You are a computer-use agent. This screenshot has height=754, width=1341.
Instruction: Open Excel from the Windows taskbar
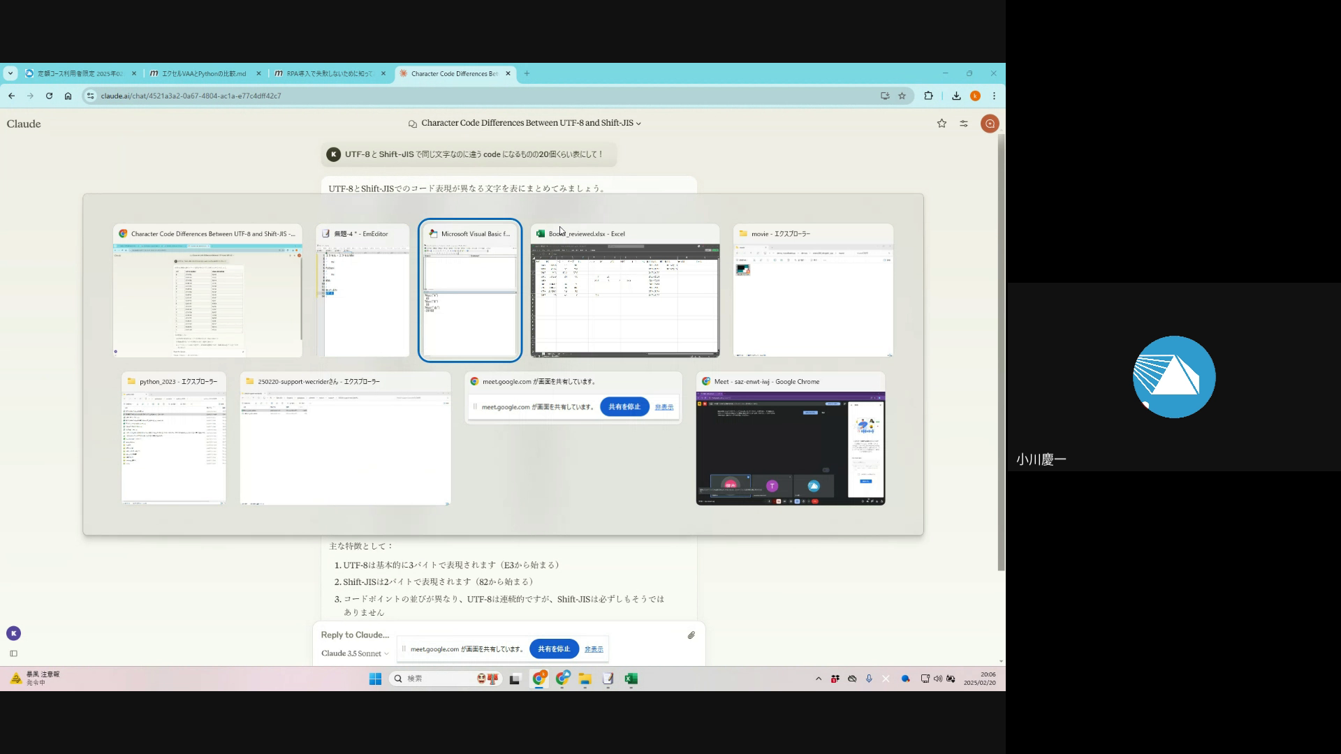pyautogui.click(x=631, y=679)
